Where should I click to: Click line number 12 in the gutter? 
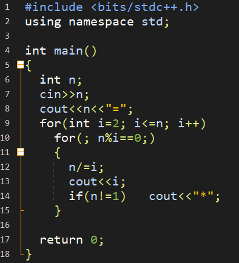5,167
